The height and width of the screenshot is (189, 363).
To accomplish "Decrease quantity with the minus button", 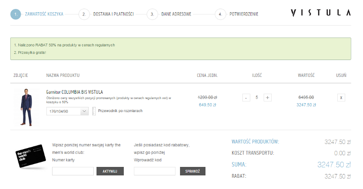I will point(246,98).
